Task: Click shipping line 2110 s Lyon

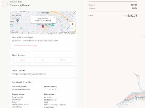Action: [x=16, y=100]
